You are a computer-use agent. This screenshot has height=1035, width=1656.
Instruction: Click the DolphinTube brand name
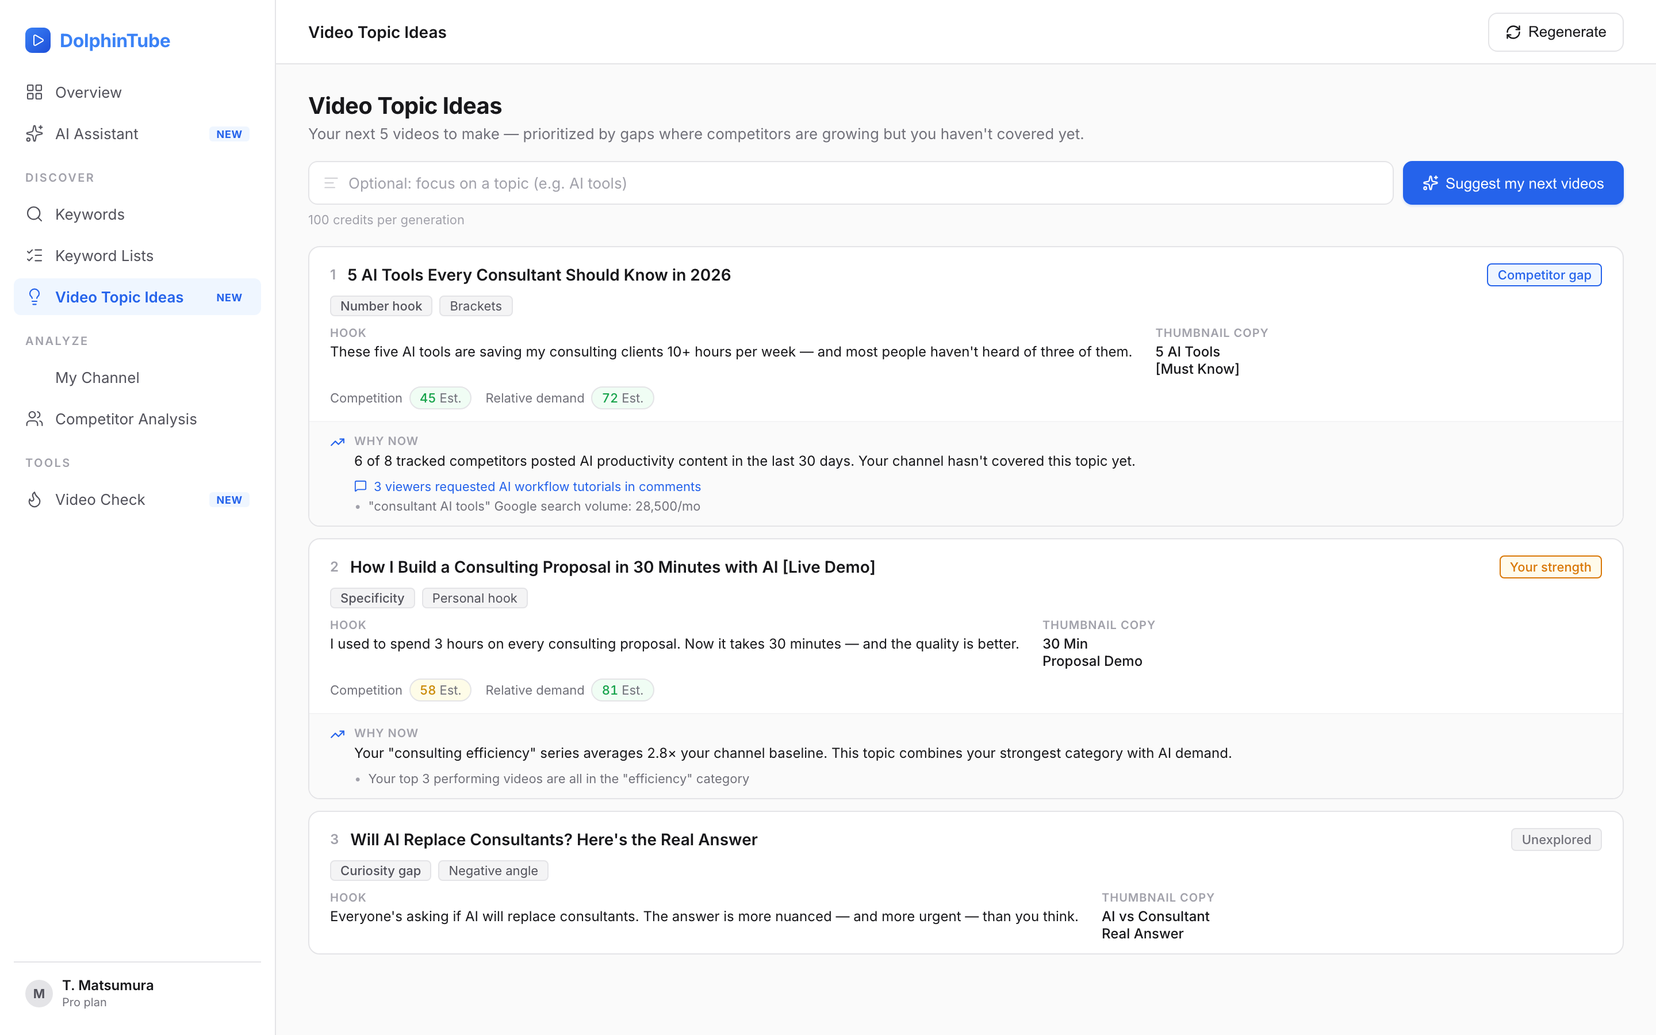115,40
